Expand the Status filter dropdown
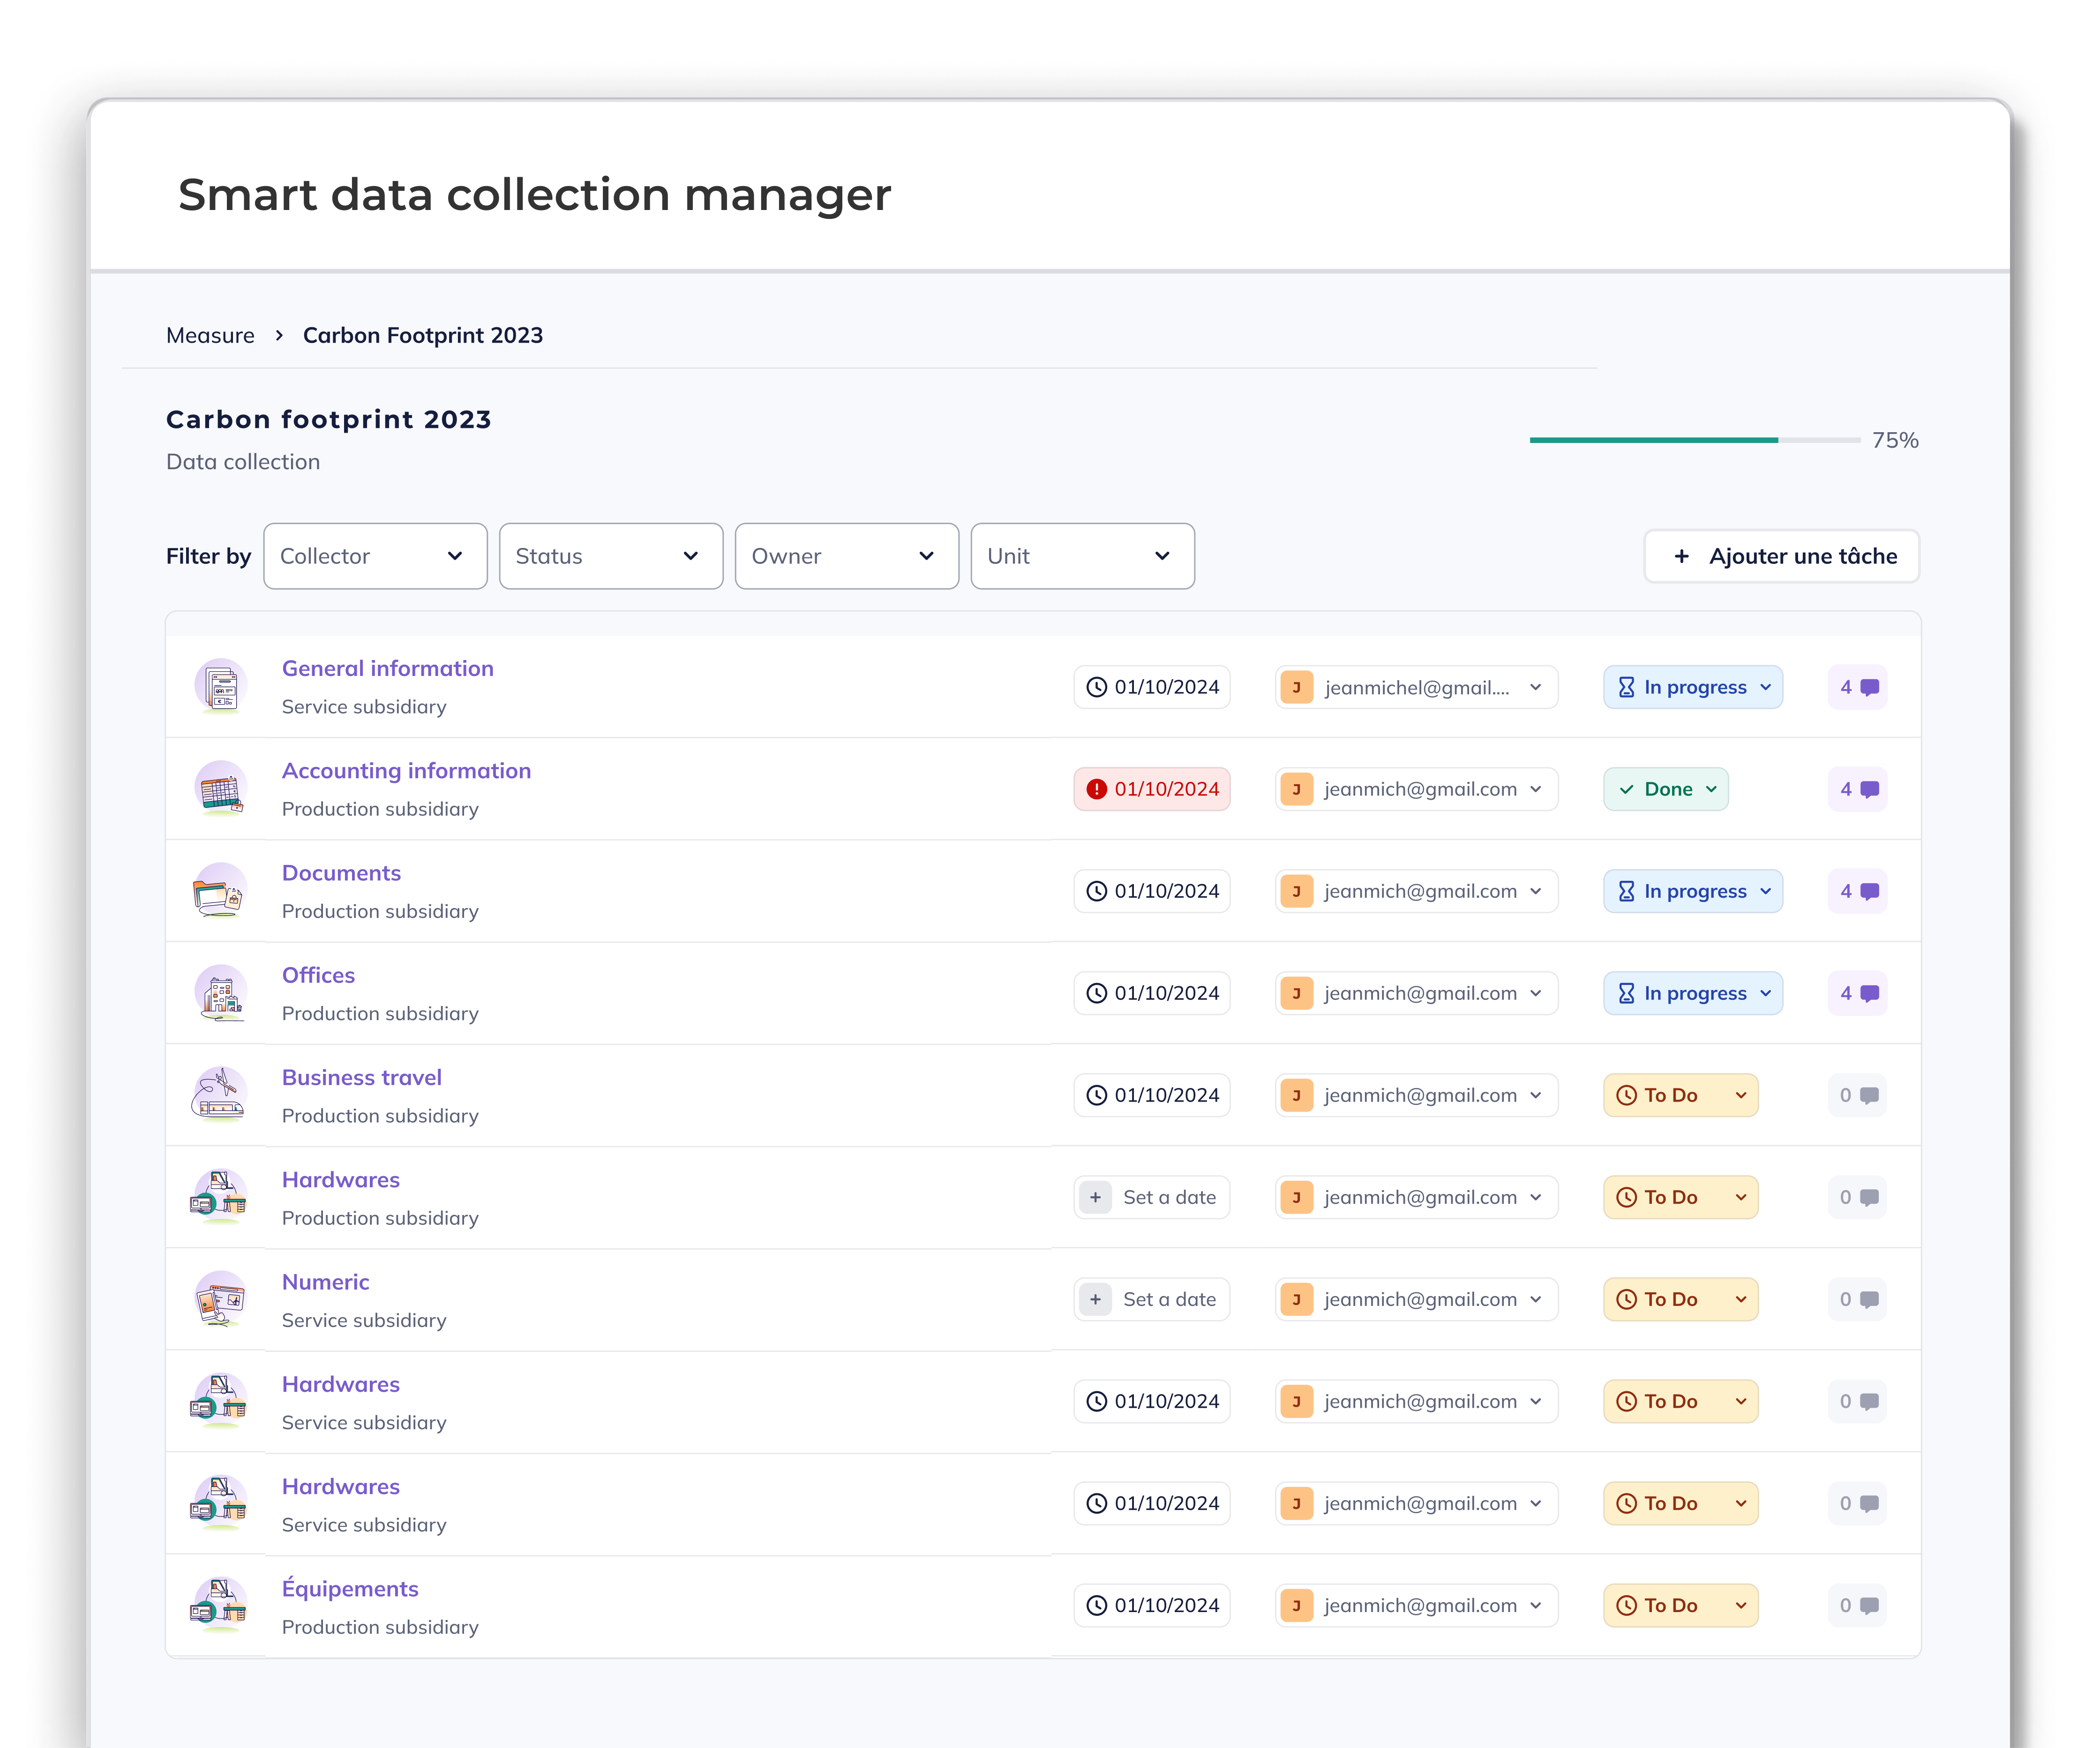The width and height of the screenshot is (2100, 1748). point(611,556)
